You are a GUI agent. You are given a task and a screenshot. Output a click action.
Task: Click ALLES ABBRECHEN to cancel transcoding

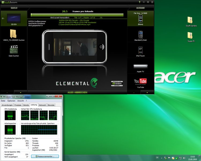coord(77,92)
